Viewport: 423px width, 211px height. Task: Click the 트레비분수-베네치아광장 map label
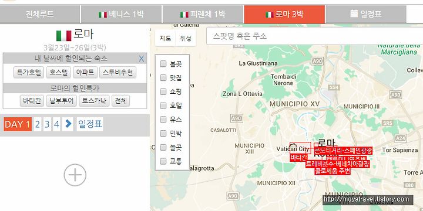337,164
